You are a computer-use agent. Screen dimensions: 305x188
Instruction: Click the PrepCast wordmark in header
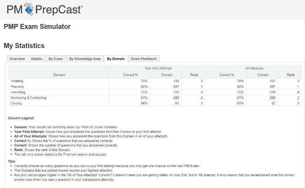pyautogui.click(x=59, y=10)
